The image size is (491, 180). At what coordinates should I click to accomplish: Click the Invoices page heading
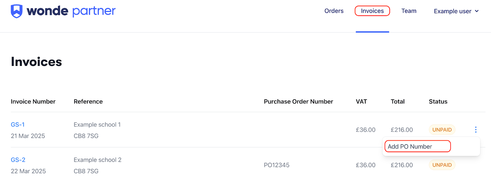point(36,62)
